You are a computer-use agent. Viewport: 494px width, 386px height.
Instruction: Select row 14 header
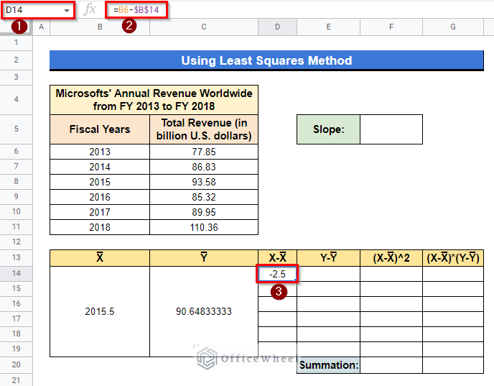tap(16, 274)
